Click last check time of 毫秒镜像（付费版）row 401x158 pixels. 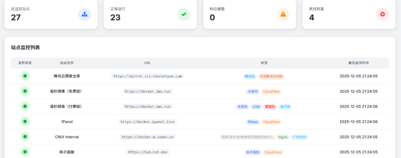tap(359, 106)
